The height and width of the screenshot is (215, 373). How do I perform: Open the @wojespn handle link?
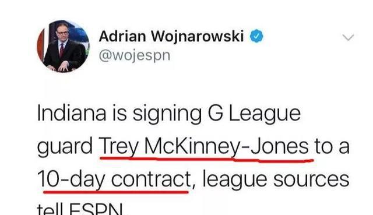[x=135, y=56]
